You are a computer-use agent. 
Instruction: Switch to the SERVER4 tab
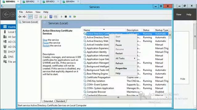(70, 2)
